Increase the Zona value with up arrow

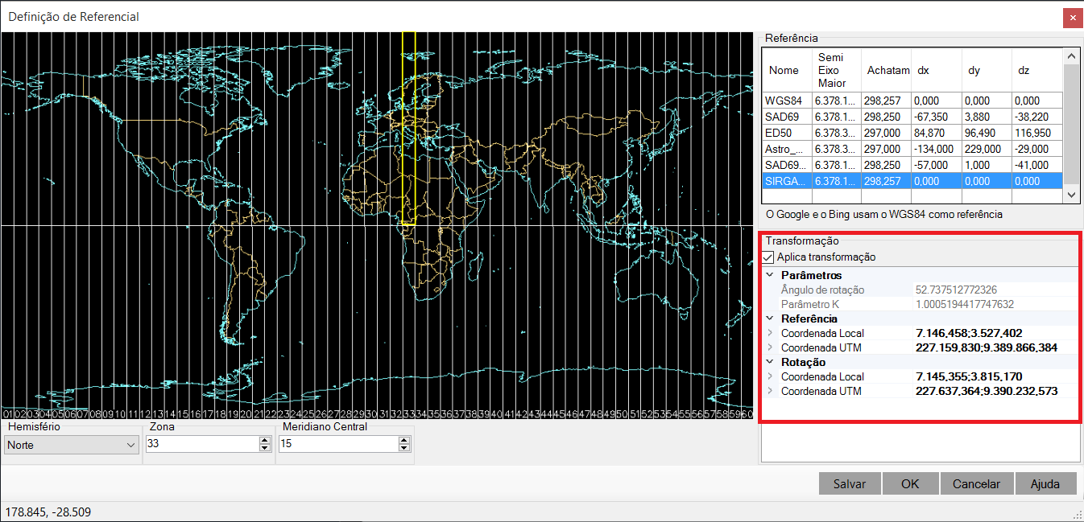point(265,440)
